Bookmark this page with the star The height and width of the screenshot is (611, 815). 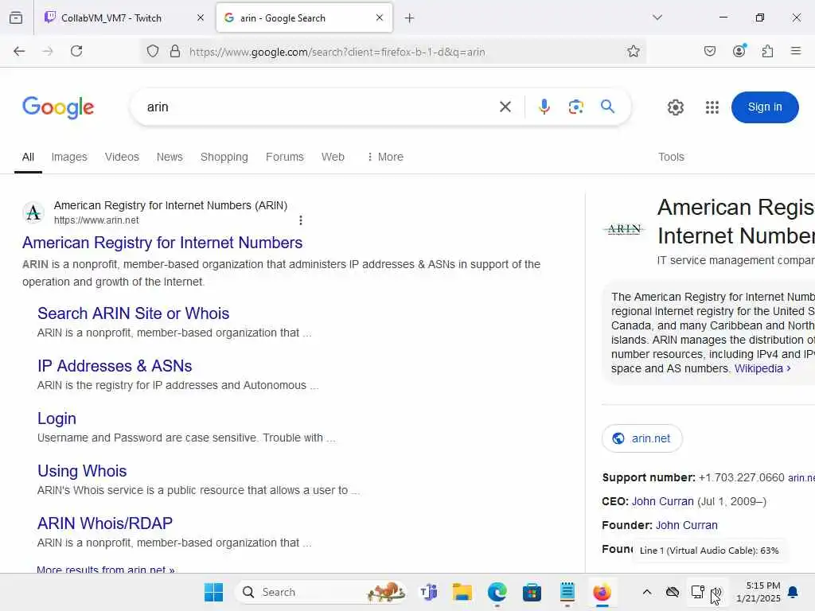pos(633,51)
